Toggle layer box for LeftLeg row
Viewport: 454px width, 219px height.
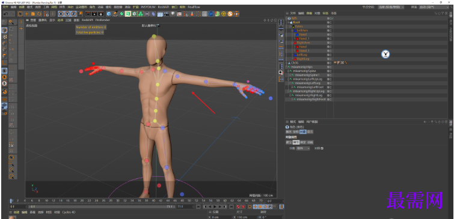[328, 55]
